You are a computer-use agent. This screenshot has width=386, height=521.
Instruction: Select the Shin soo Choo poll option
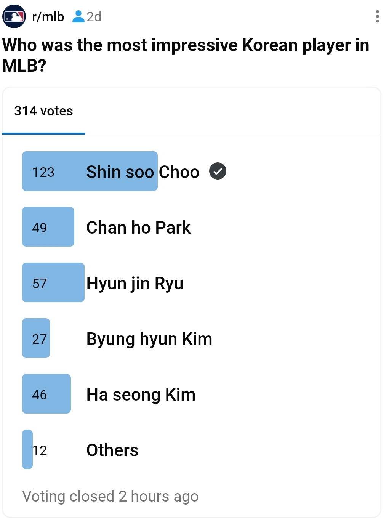click(143, 172)
